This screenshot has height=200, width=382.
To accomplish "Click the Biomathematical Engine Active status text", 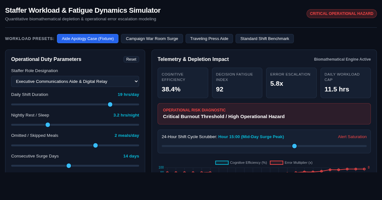I will (343, 59).
